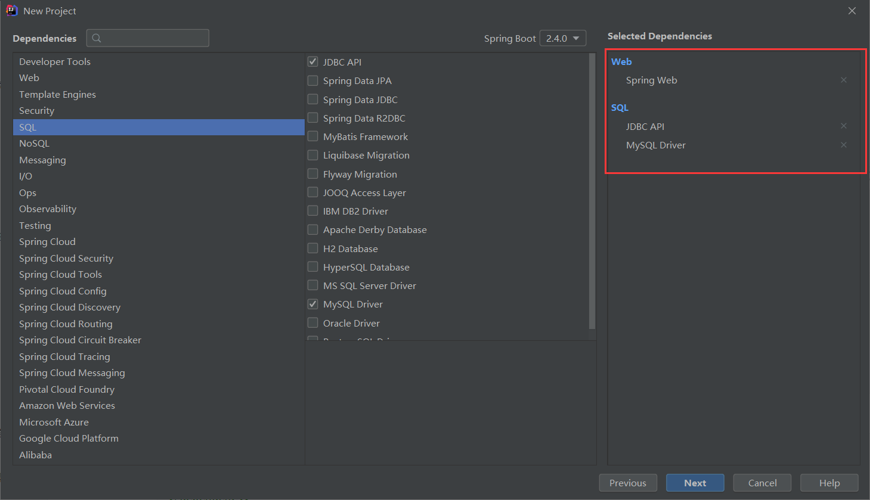
Task: Click the IntelliJ logo in title bar
Action: click(x=11, y=11)
